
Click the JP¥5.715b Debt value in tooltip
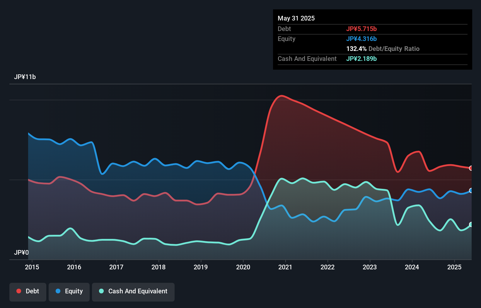point(362,29)
